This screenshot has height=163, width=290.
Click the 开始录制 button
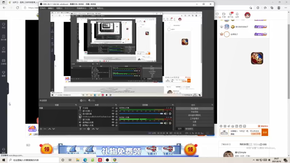(194, 112)
